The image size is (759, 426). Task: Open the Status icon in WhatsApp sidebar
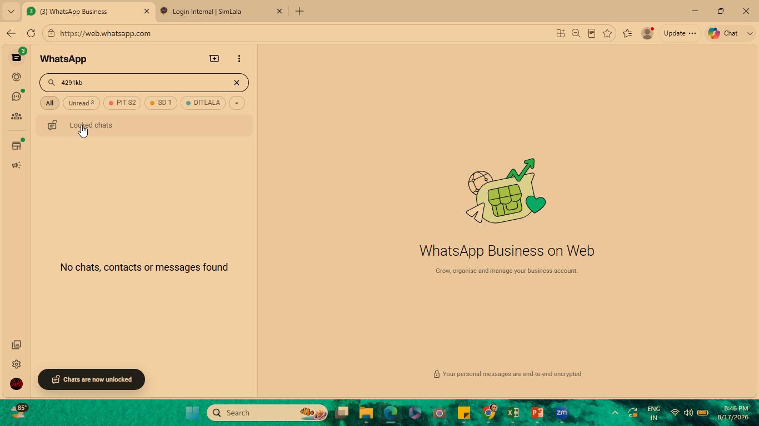(17, 77)
